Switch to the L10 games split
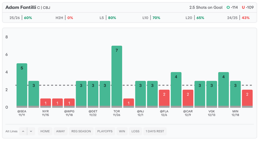This screenshot has width=260, height=141. 151,18
